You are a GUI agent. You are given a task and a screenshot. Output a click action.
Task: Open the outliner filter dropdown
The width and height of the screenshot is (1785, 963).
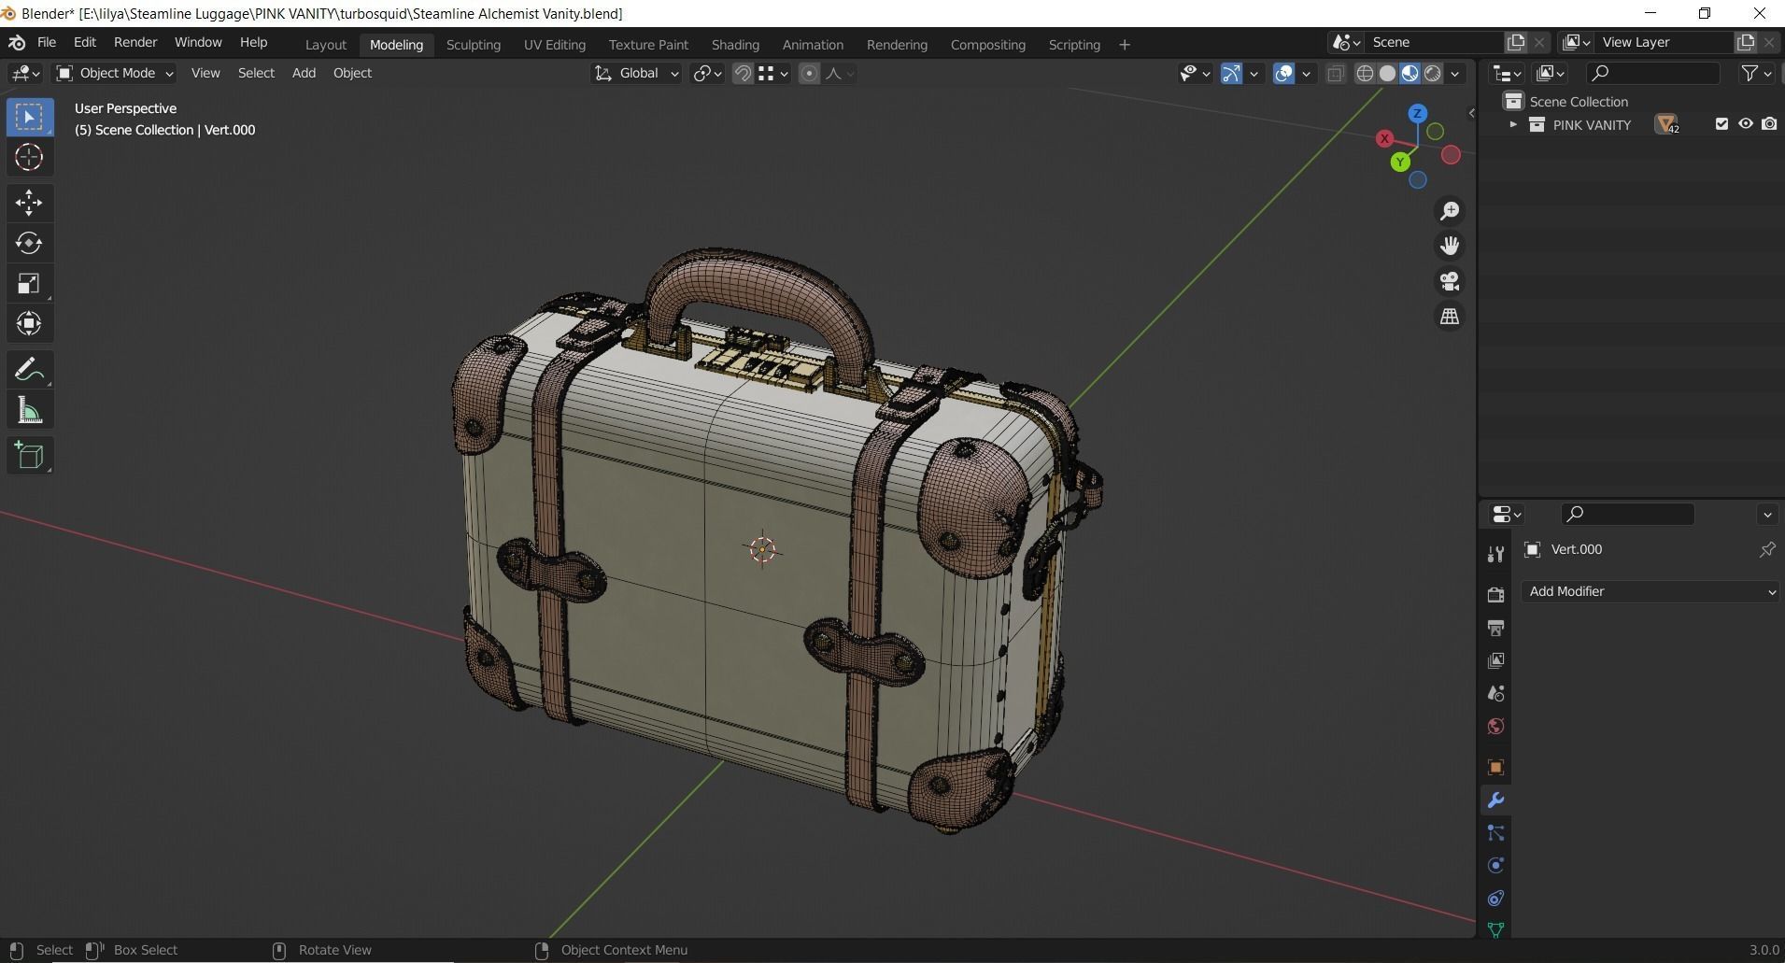pyautogui.click(x=1756, y=74)
